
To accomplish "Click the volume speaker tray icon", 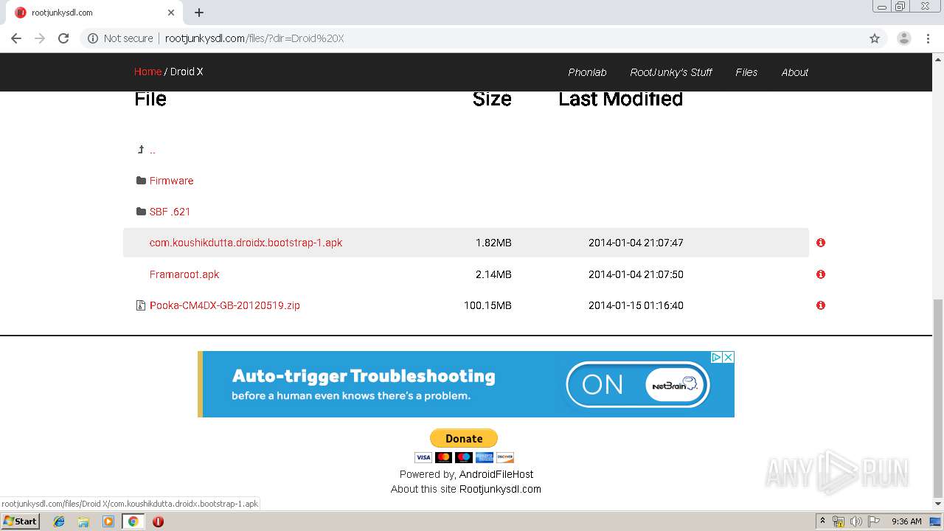I will [x=855, y=521].
